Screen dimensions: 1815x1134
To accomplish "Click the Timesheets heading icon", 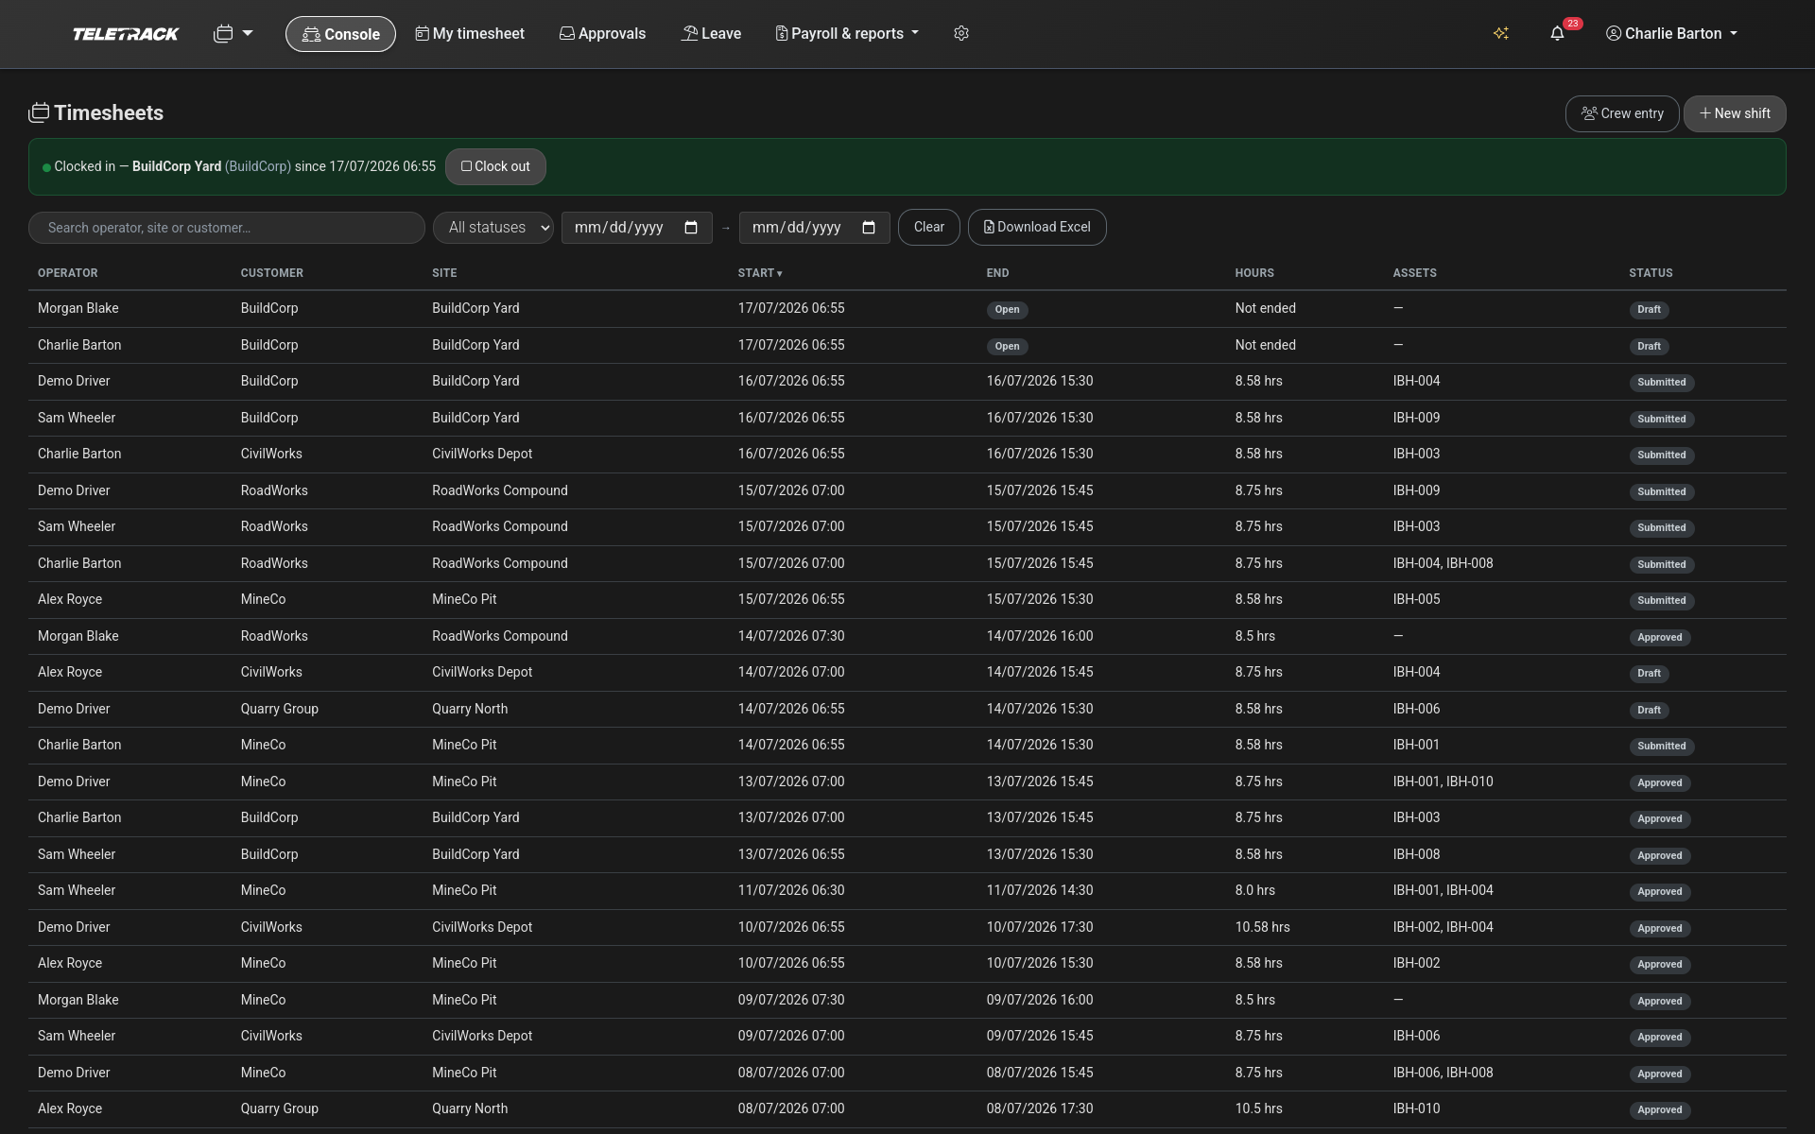I will tap(39, 112).
